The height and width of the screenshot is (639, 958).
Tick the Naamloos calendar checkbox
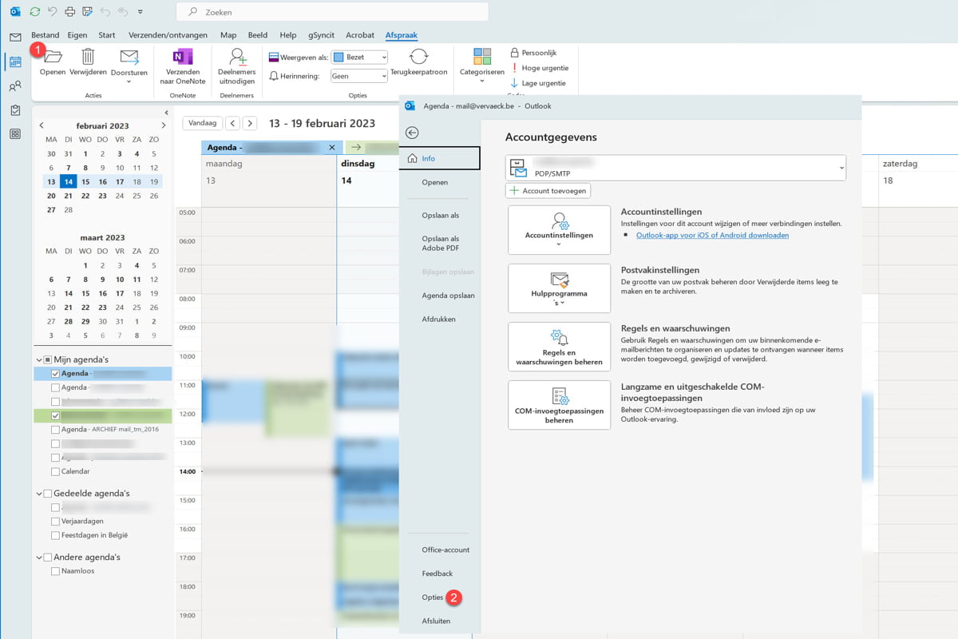click(x=55, y=571)
